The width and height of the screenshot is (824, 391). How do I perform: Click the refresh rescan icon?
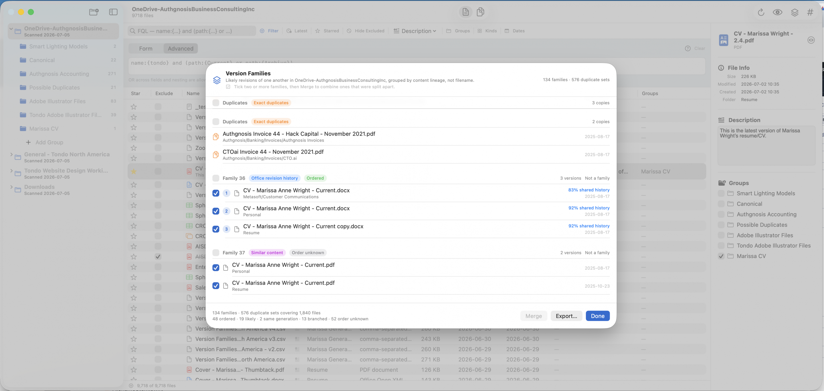pyautogui.click(x=761, y=13)
